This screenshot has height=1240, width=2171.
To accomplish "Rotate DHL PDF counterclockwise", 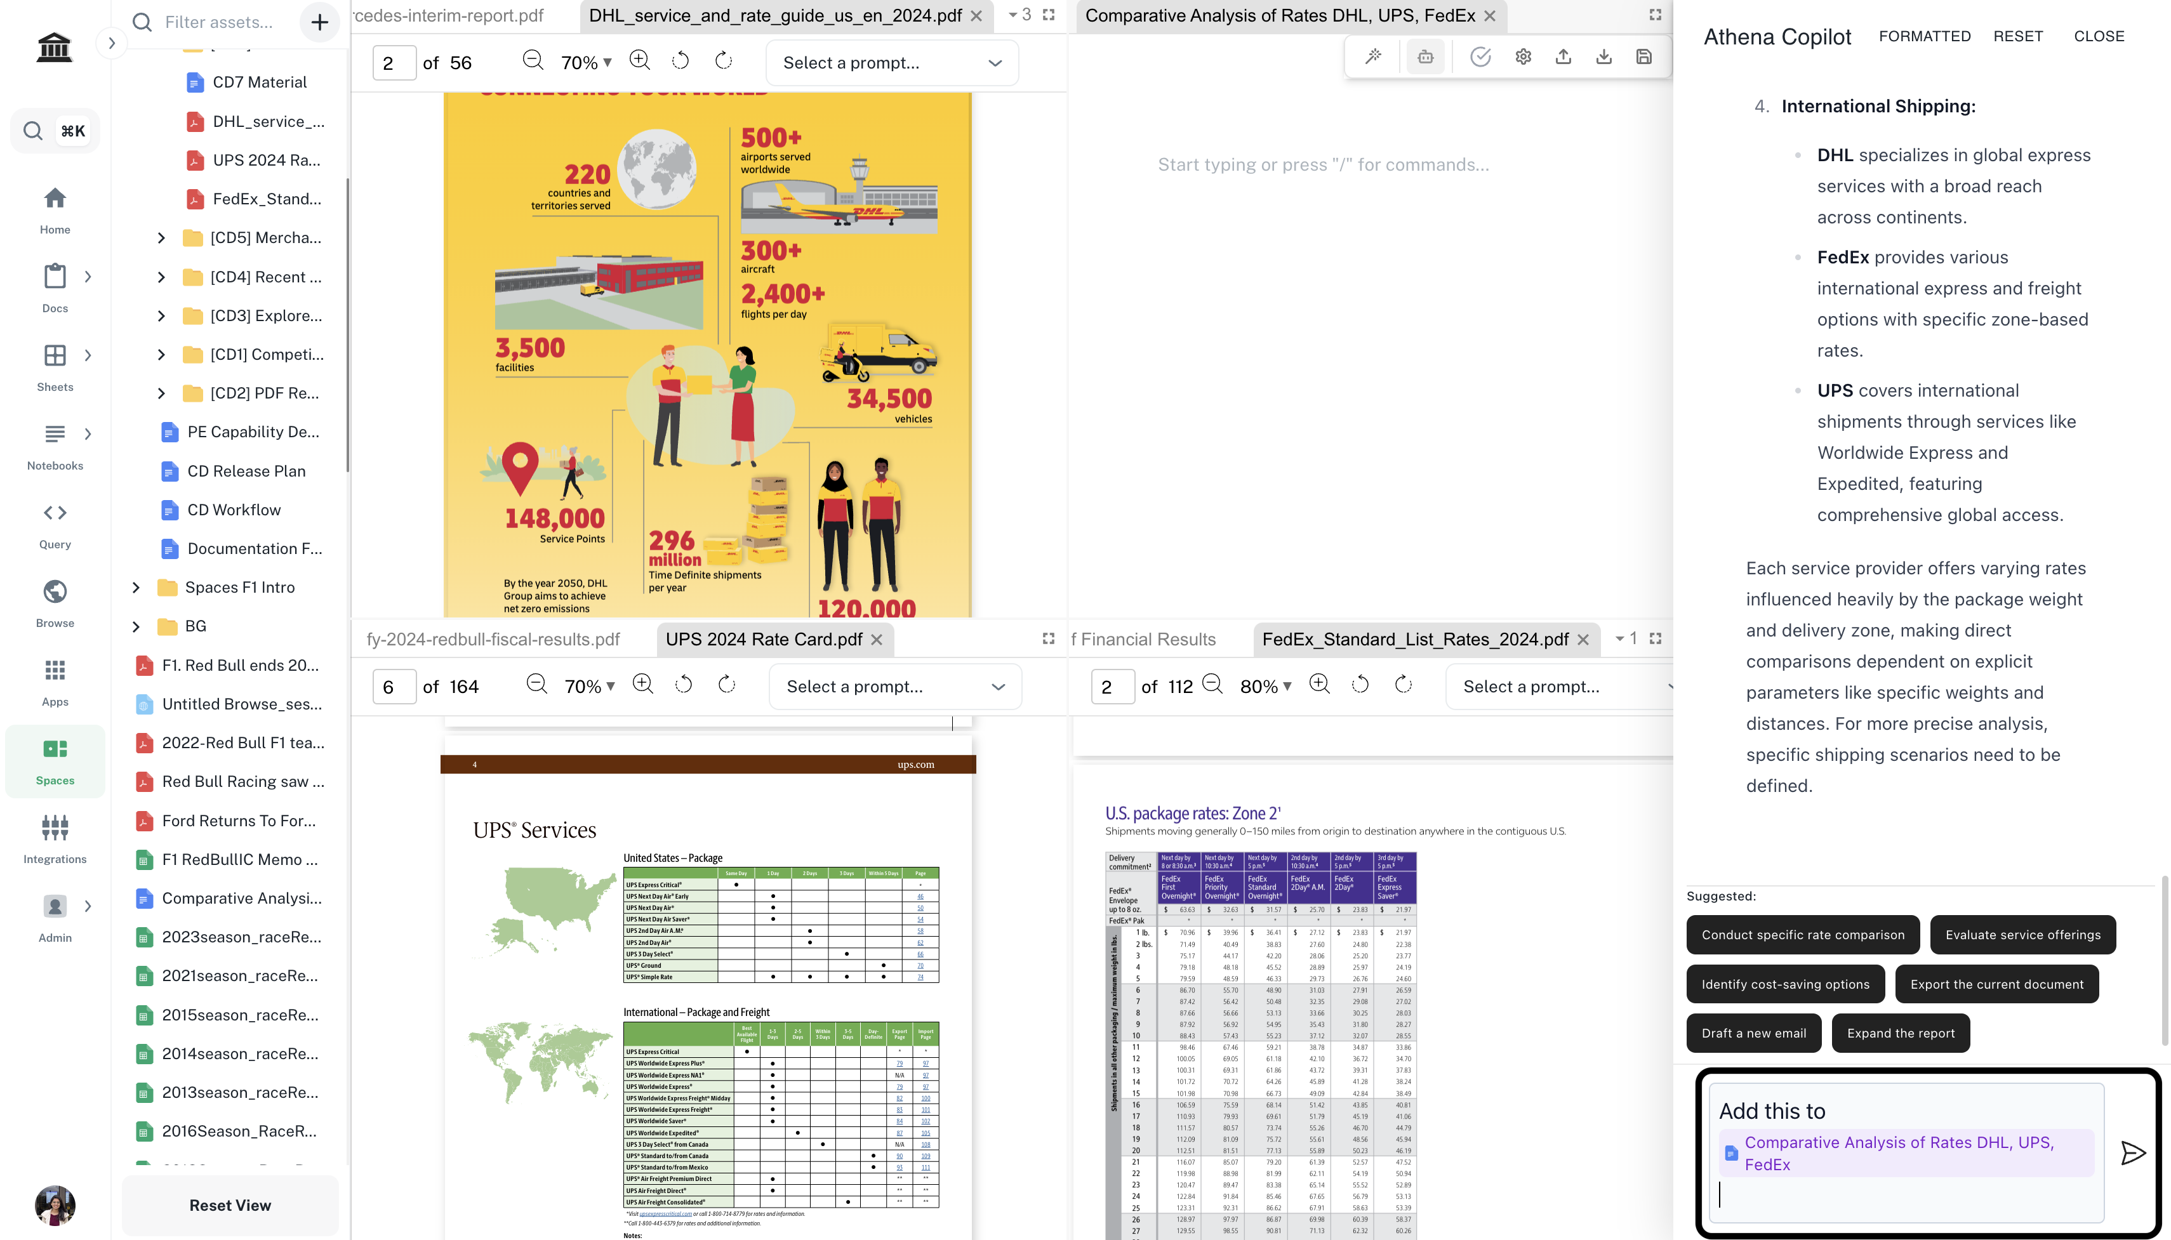I will pyautogui.click(x=681, y=62).
